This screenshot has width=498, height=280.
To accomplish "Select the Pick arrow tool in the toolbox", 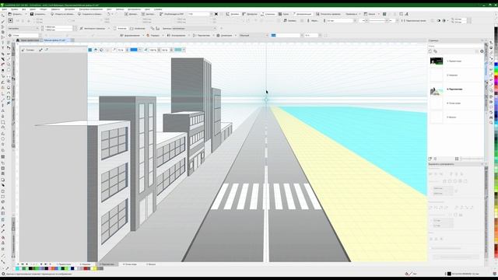I will pyautogui.click(x=3, y=15).
